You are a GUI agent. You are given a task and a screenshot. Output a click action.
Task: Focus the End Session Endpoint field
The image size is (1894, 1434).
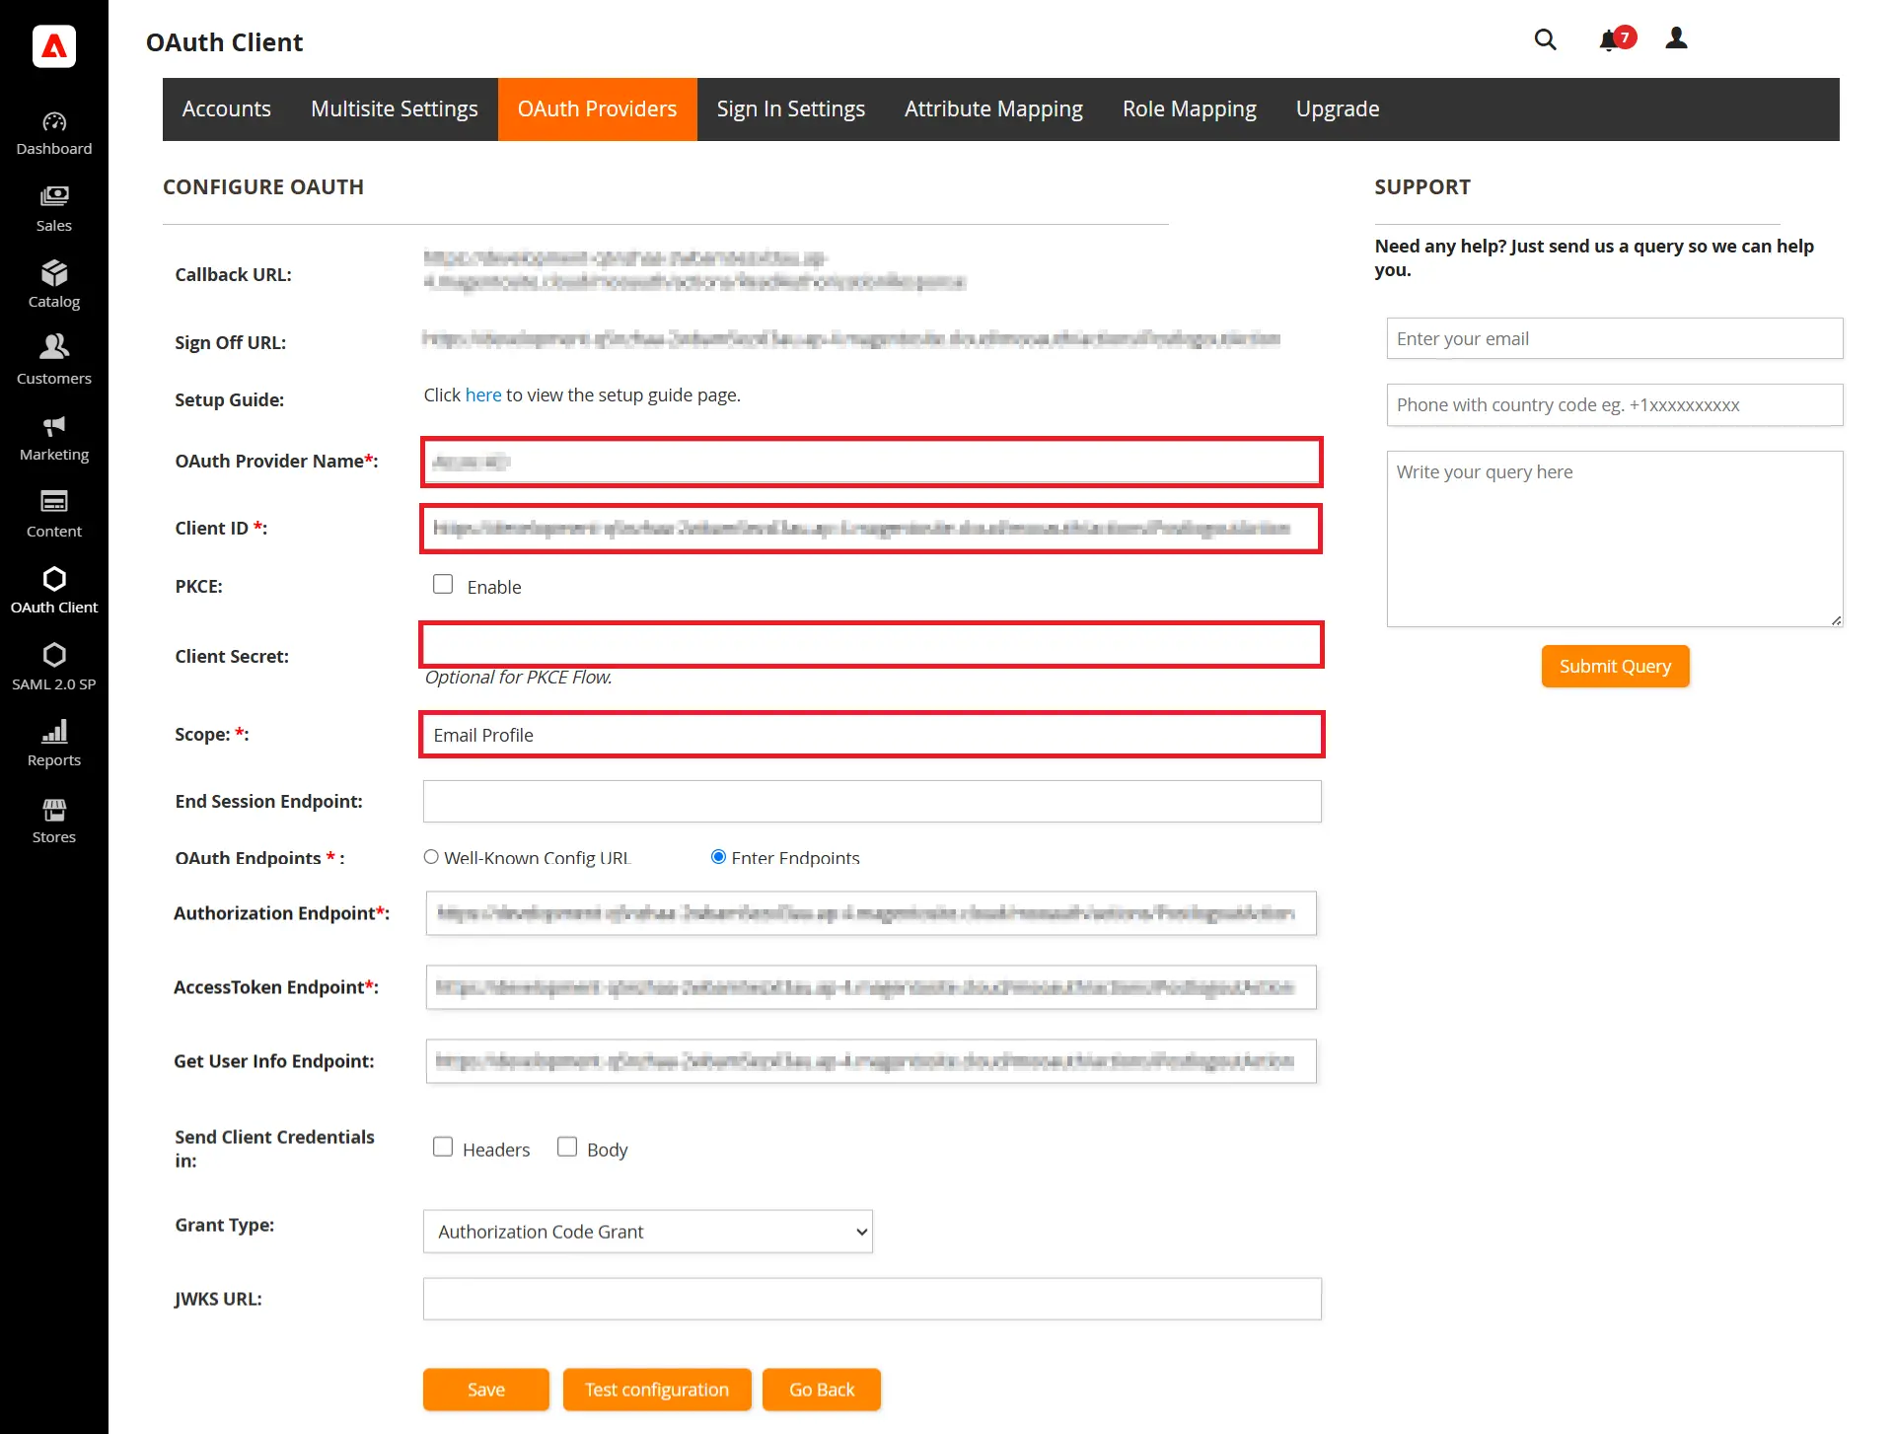[x=872, y=802]
